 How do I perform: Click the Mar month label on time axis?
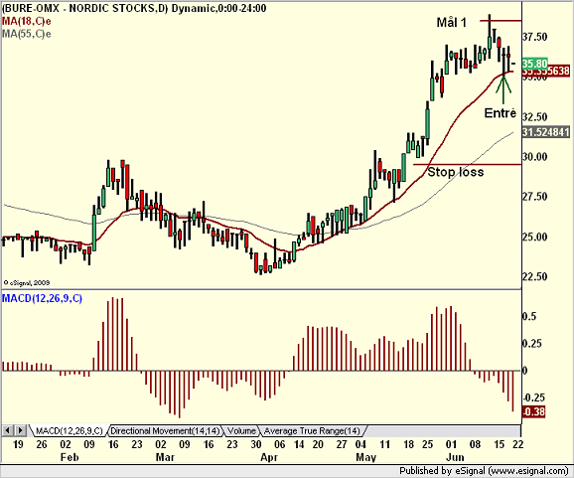click(x=165, y=457)
